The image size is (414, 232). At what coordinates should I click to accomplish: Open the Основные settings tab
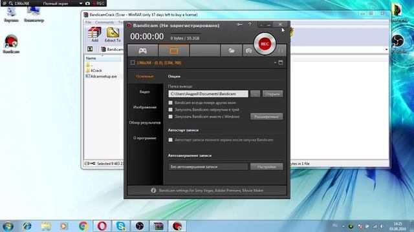pos(145,76)
